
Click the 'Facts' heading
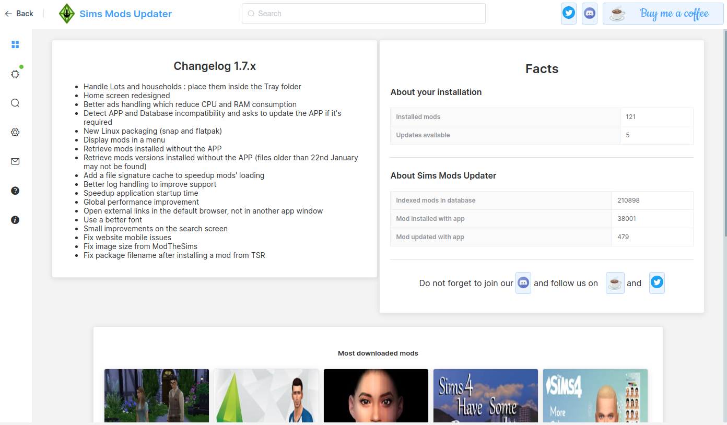tap(542, 69)
